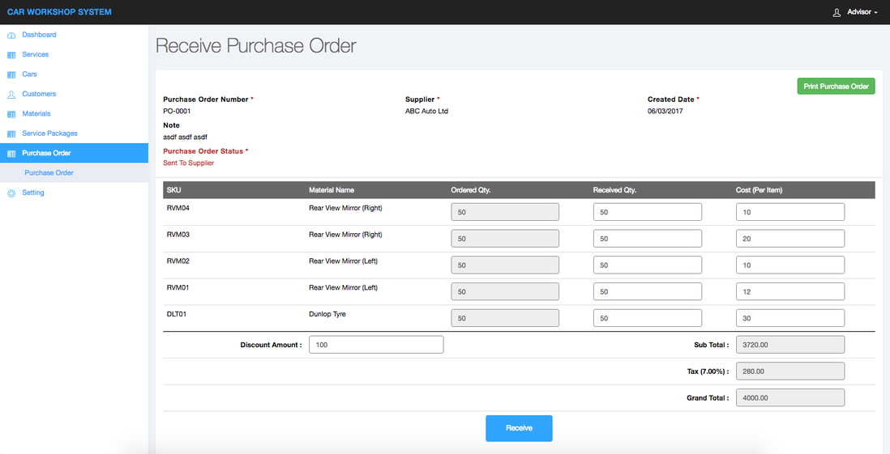Focus the Discount Amount field
890x454 pixels.
point(376,345)
